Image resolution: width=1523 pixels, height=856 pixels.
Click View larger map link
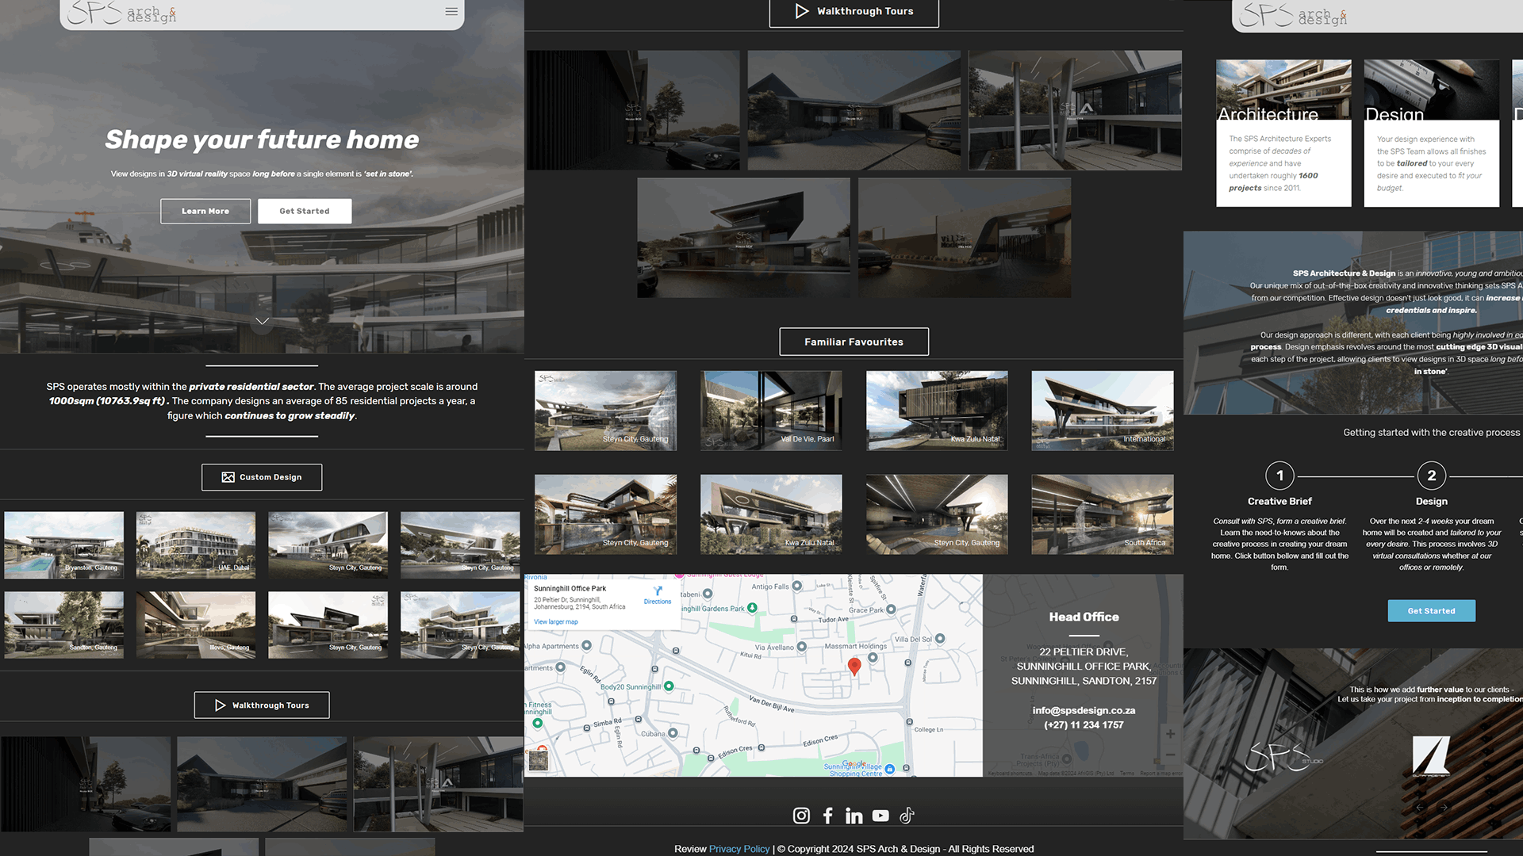tap(555, 622)
